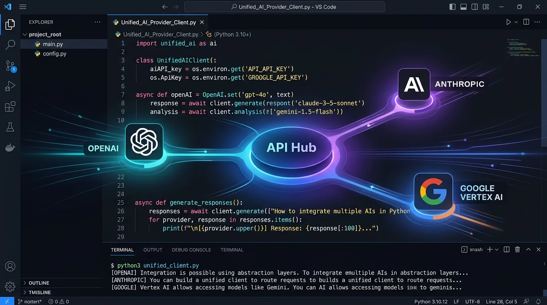Open the Explorer view in activity bar
Viewport: 547px width, 305px height.
[10, 25]
